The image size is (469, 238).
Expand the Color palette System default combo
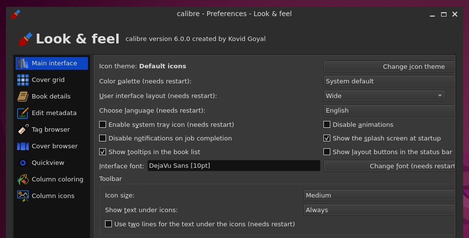389,81
